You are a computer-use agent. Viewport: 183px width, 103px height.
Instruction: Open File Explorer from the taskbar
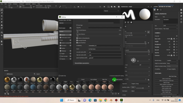(x=100, y=100)
